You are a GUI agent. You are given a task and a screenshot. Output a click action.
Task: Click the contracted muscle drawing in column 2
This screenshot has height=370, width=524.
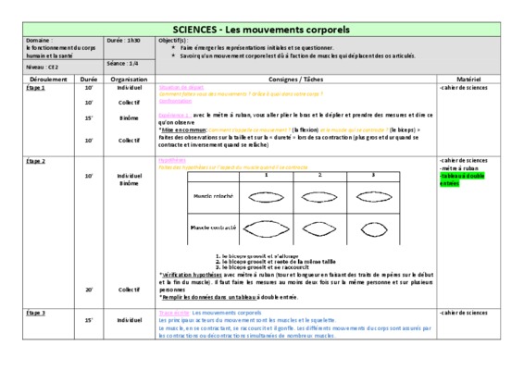point(319,229)
